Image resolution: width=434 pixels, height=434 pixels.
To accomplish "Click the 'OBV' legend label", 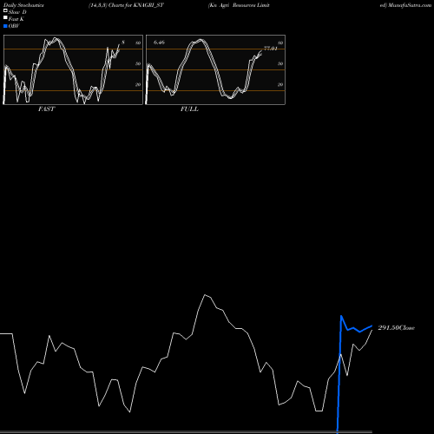I will pyautogui.click(x=14, y=26).
